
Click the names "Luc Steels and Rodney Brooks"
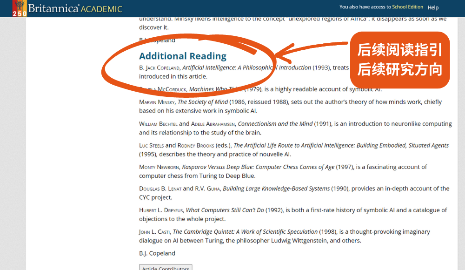pos(176,146)
